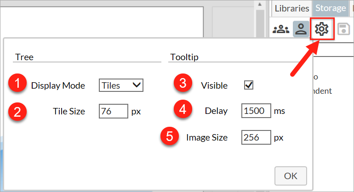The height and width of the screenshot is (192, 354).
Task: Click the red badge numbered 1
Action: tap(17, 84)
